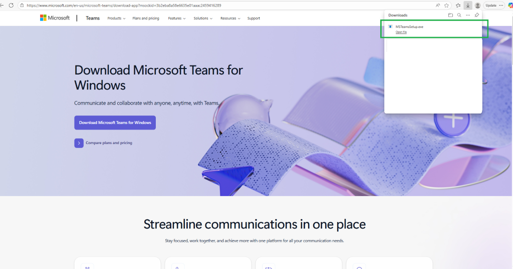
Task: Click the 'Communicate and collaborate with anyone' subtitle
Action: click(x=147, y=103)
